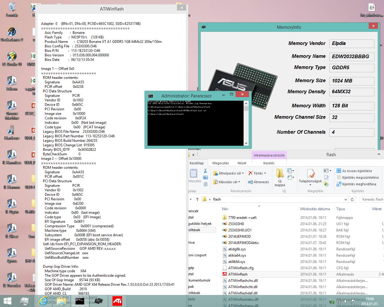Open ATIWinflash application file

pyautogui.click(x=238, y=274)
